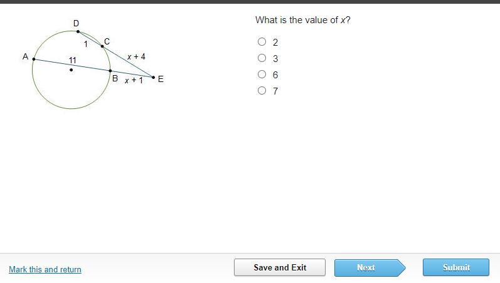Click point B dot on the circle
Viewport: 500px width, 283px height.
[x=110, y=71]
